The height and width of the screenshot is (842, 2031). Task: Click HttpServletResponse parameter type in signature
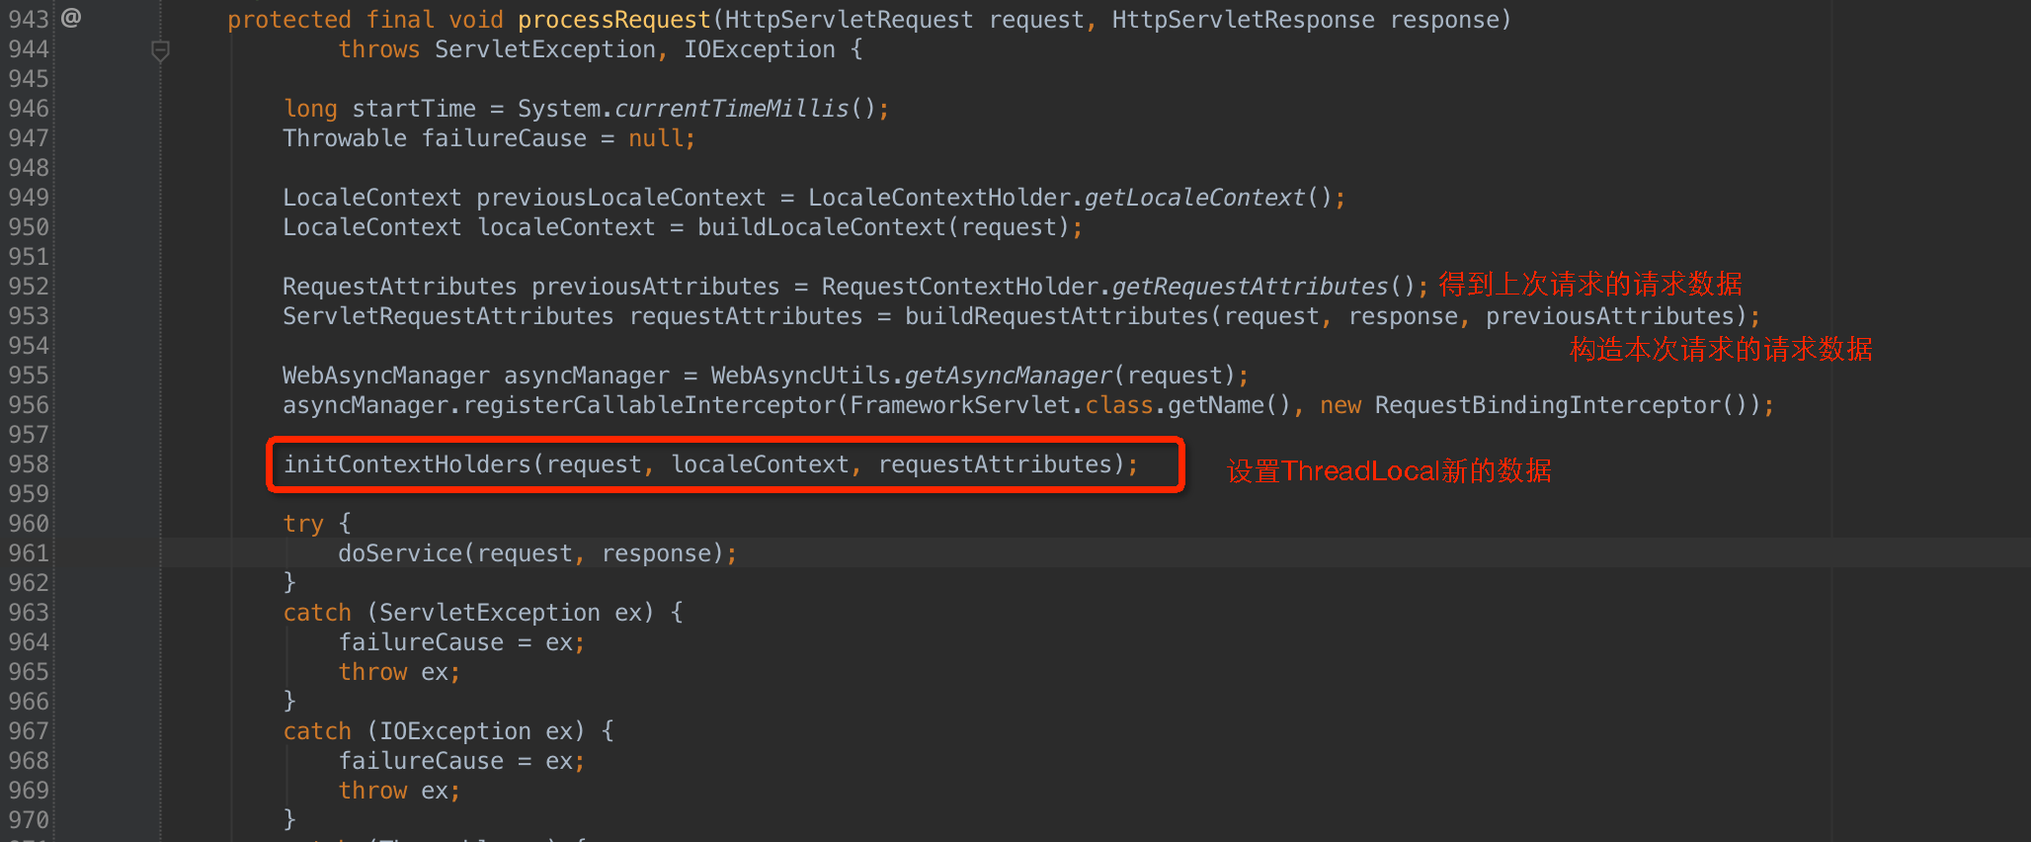1244,20
